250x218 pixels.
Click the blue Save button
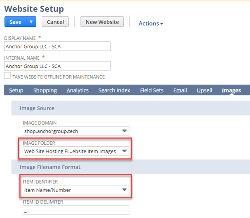pos(15,22)
